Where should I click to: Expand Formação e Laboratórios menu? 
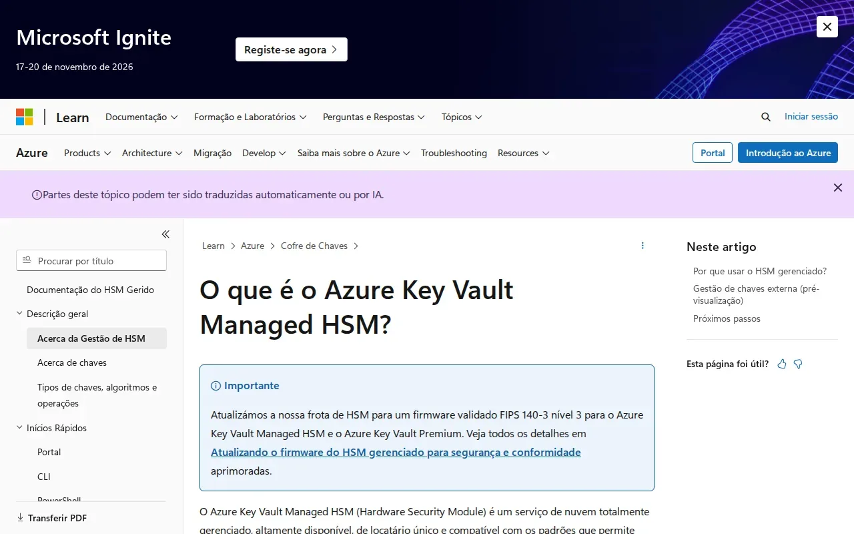click(x=250, y=117)
